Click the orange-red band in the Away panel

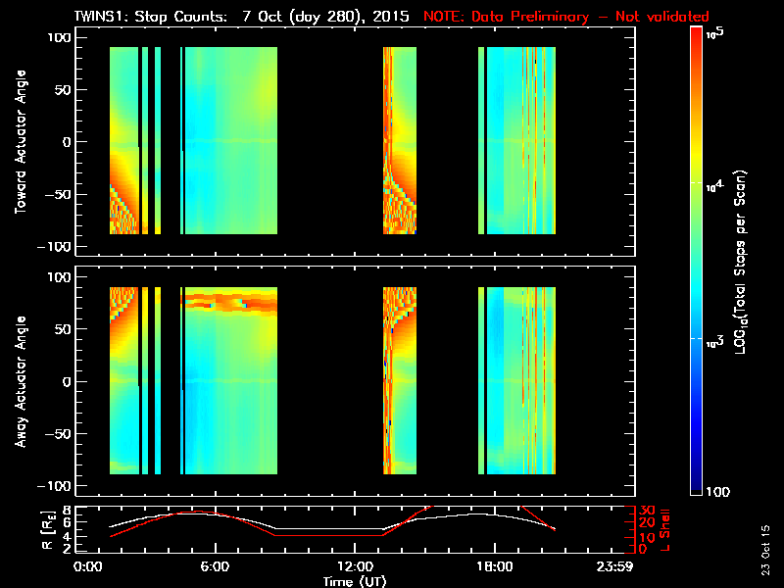pos(235,302)
